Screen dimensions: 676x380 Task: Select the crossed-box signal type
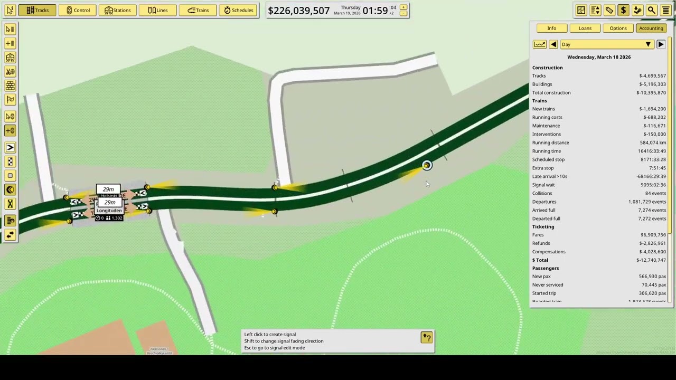[10, 204]
